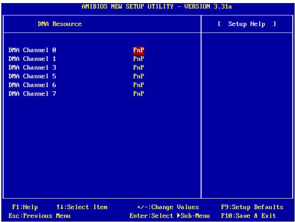Change the PnP value of DMA Channel 1
295x222 pixels.
click(139, 59)
